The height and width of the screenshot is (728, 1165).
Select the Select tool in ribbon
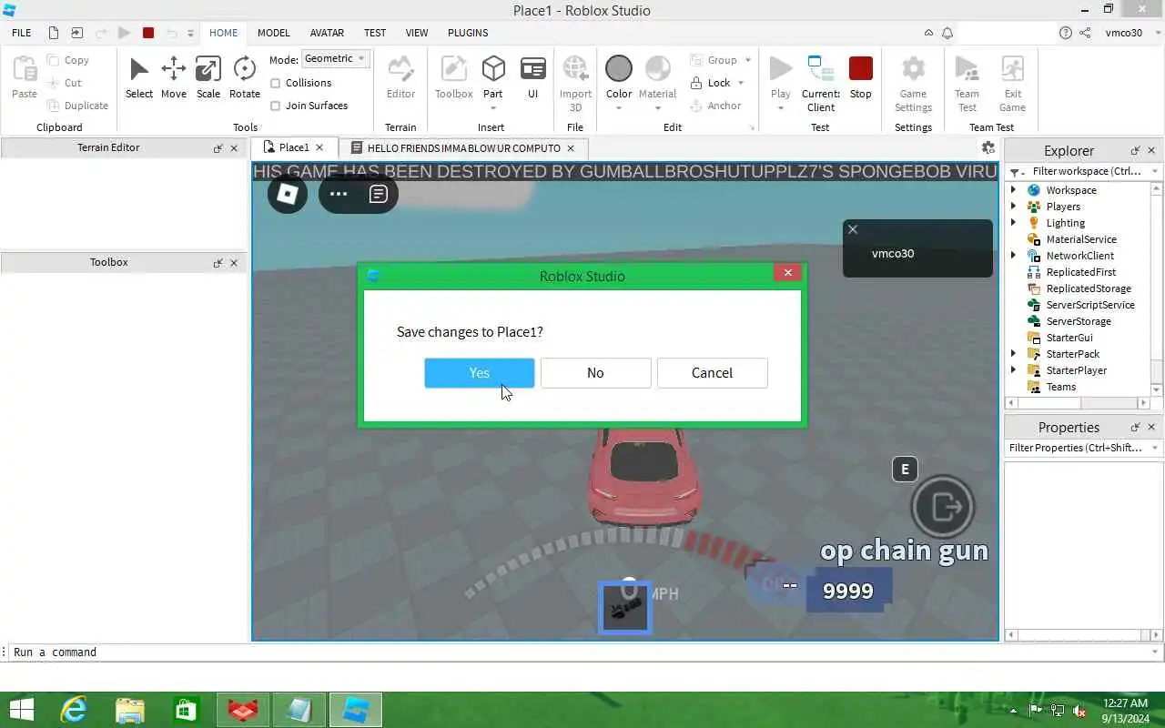pos(139,77)
